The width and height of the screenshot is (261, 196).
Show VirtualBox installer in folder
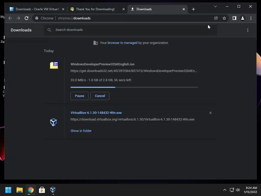[x=81, y=131]
